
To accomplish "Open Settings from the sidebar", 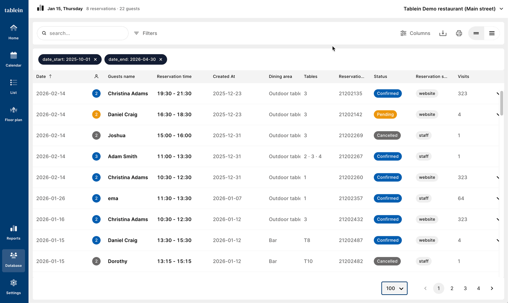I will coord(13,287).
